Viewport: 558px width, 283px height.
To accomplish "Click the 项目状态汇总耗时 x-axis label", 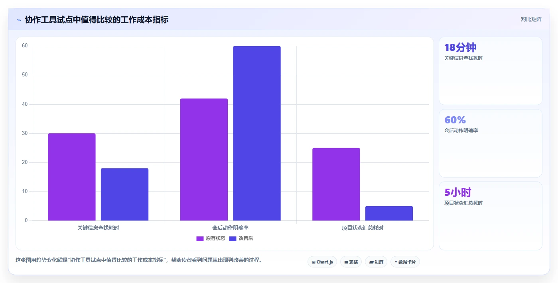I will pos(363,228).
